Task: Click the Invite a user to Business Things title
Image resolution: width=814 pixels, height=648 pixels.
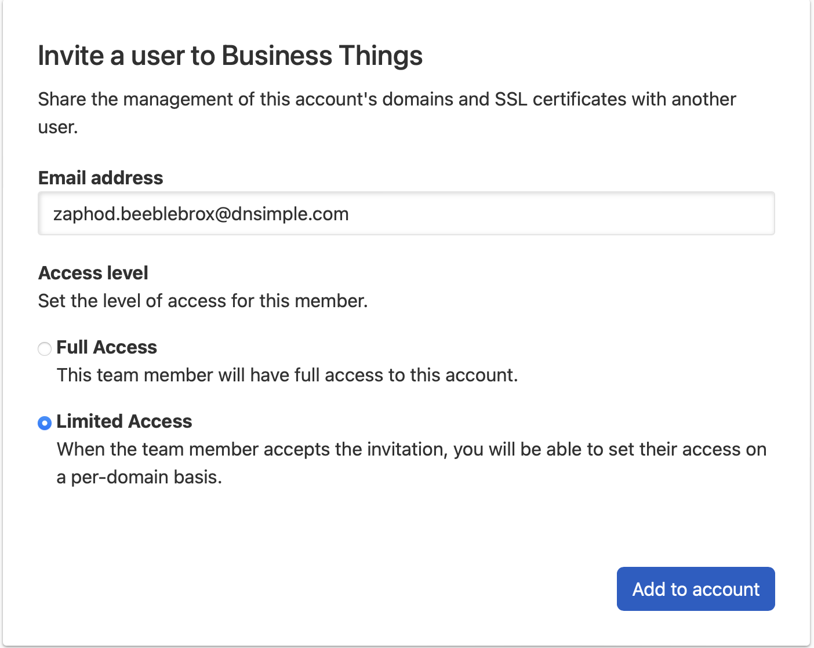Action: [230, 55]
